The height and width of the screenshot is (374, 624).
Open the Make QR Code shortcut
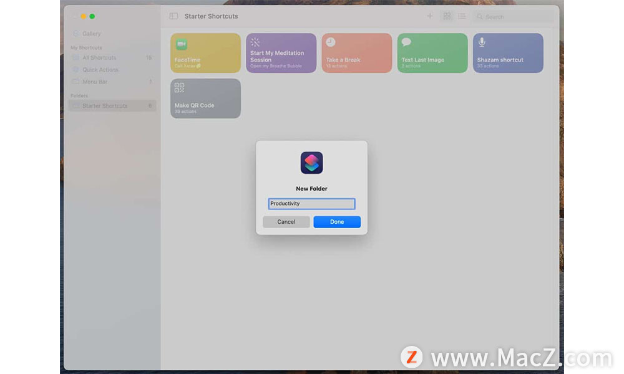coord(205,98)
